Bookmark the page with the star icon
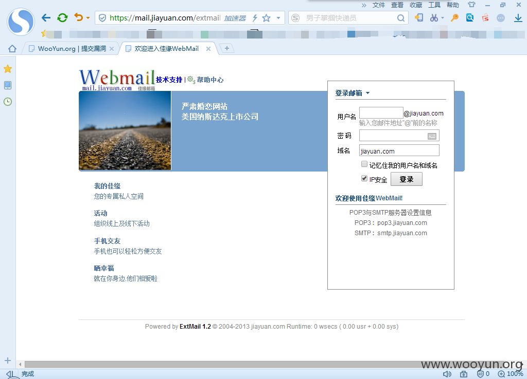This screenshot has height=379, width=527. 267,18
